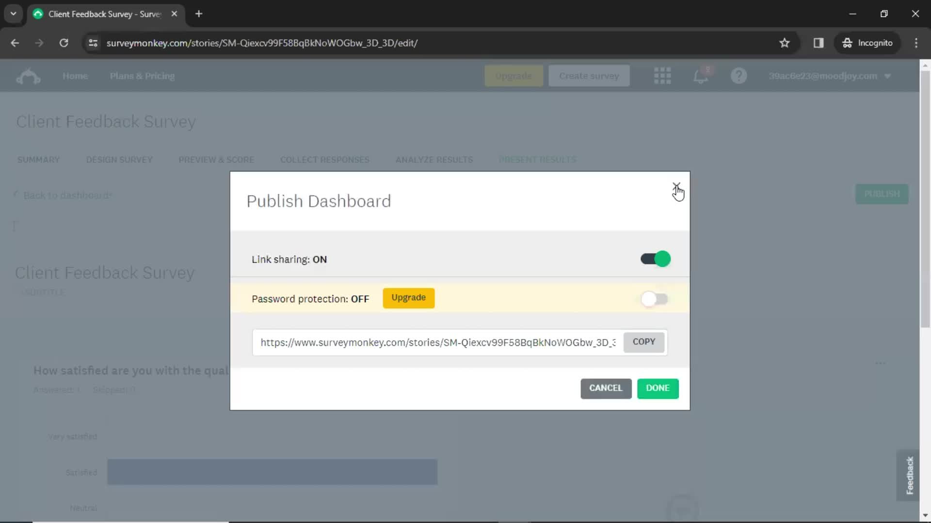Click the SurveyMonkey home icon
The image size is (931, 523).
tap(27, 76)
